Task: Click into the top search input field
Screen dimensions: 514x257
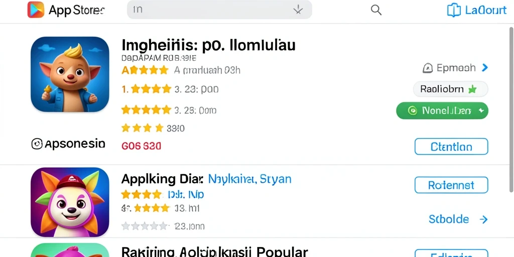Action: click(219, 10)
